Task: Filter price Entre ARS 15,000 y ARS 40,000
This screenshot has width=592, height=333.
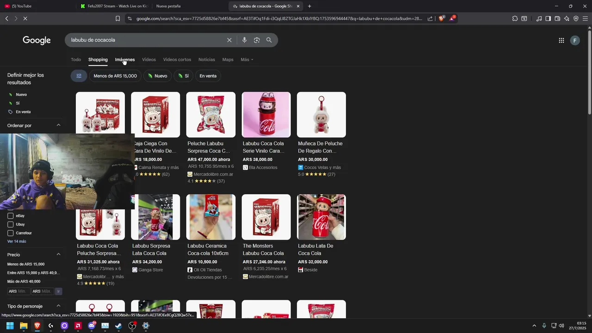Action: (x=34, y=273)
